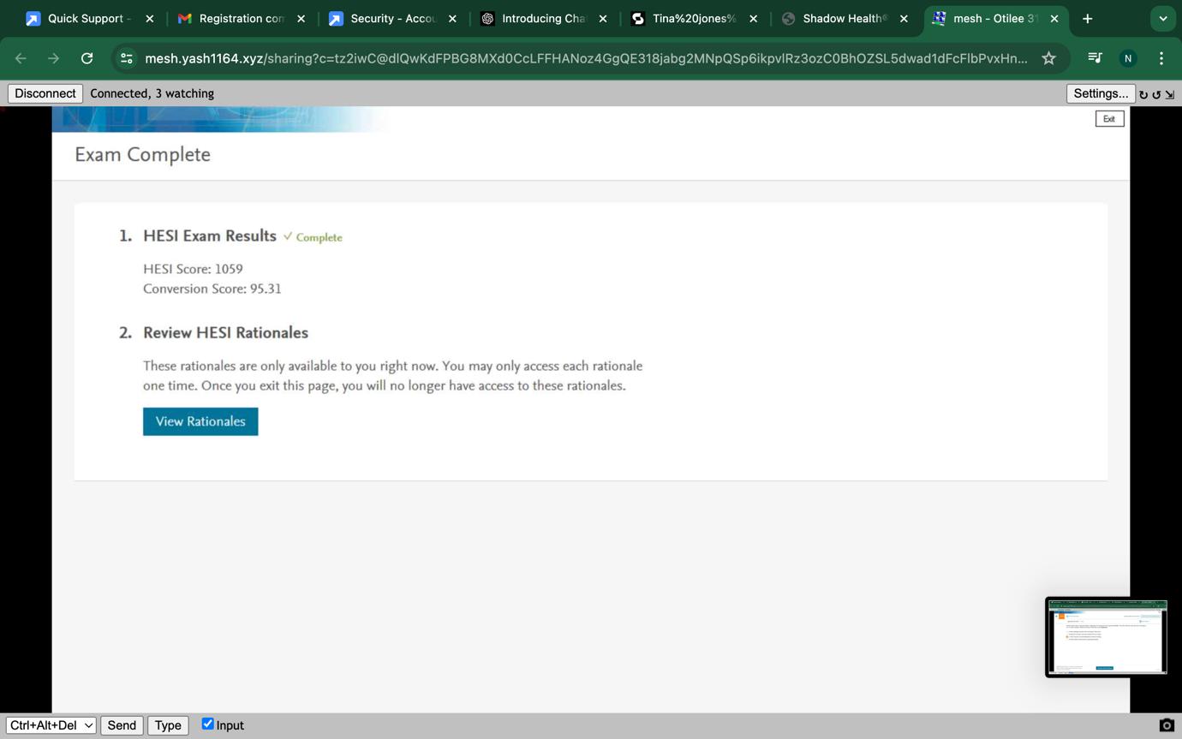Open a new browser tab
Viewport: 1182px width, 739px height.
[1088, 18]
